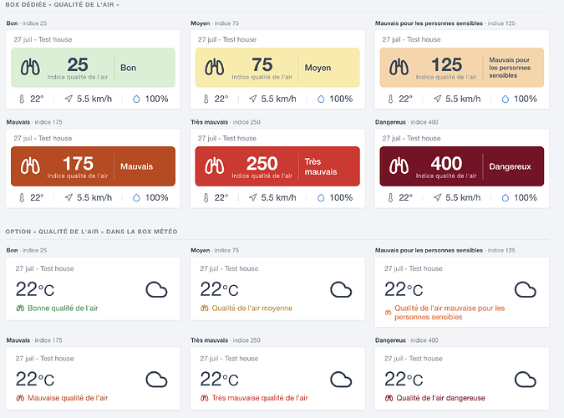Click the thermometer icon under the 25 index card
This screenshot has height=418, width=564.
22,99
